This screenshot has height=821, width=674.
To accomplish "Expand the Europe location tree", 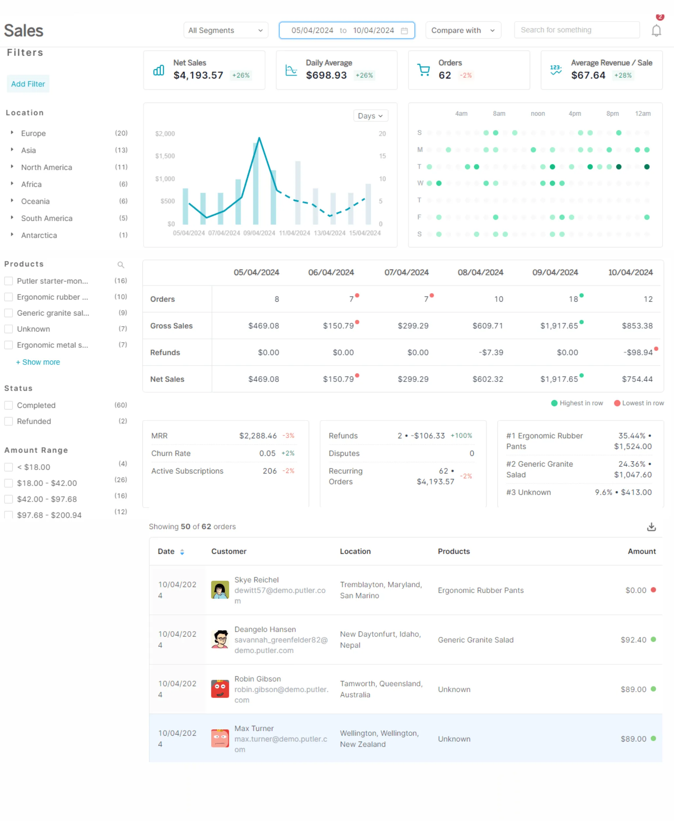I will tap(12, 132).
